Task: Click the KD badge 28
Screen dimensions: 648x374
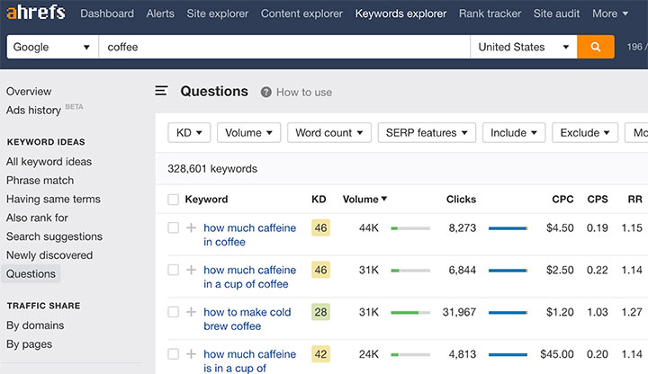Action: (x=320, y=312)
